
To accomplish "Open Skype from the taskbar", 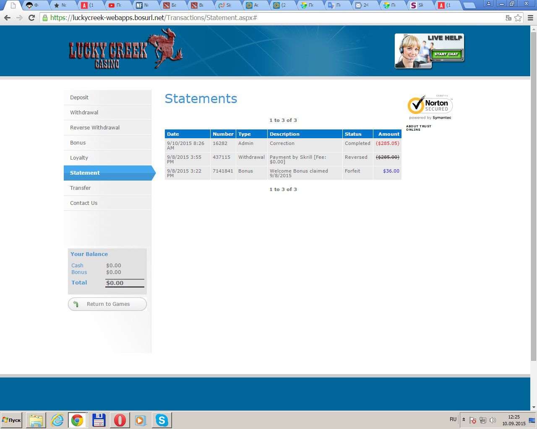I will click(162, 420).
